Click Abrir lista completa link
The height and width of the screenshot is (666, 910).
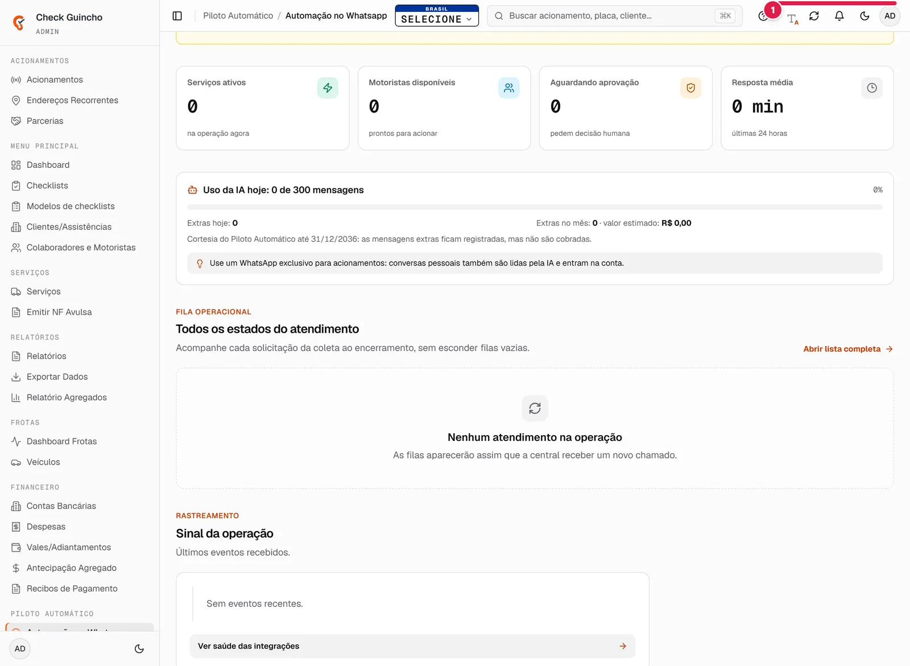click(x=848, y=349)
